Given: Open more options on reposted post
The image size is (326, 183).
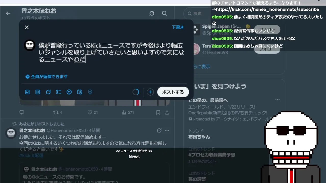Looking at the screenshot, I should point(167,130).
